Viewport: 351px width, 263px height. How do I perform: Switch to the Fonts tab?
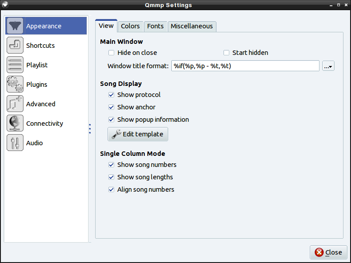[x=155, y=27]
